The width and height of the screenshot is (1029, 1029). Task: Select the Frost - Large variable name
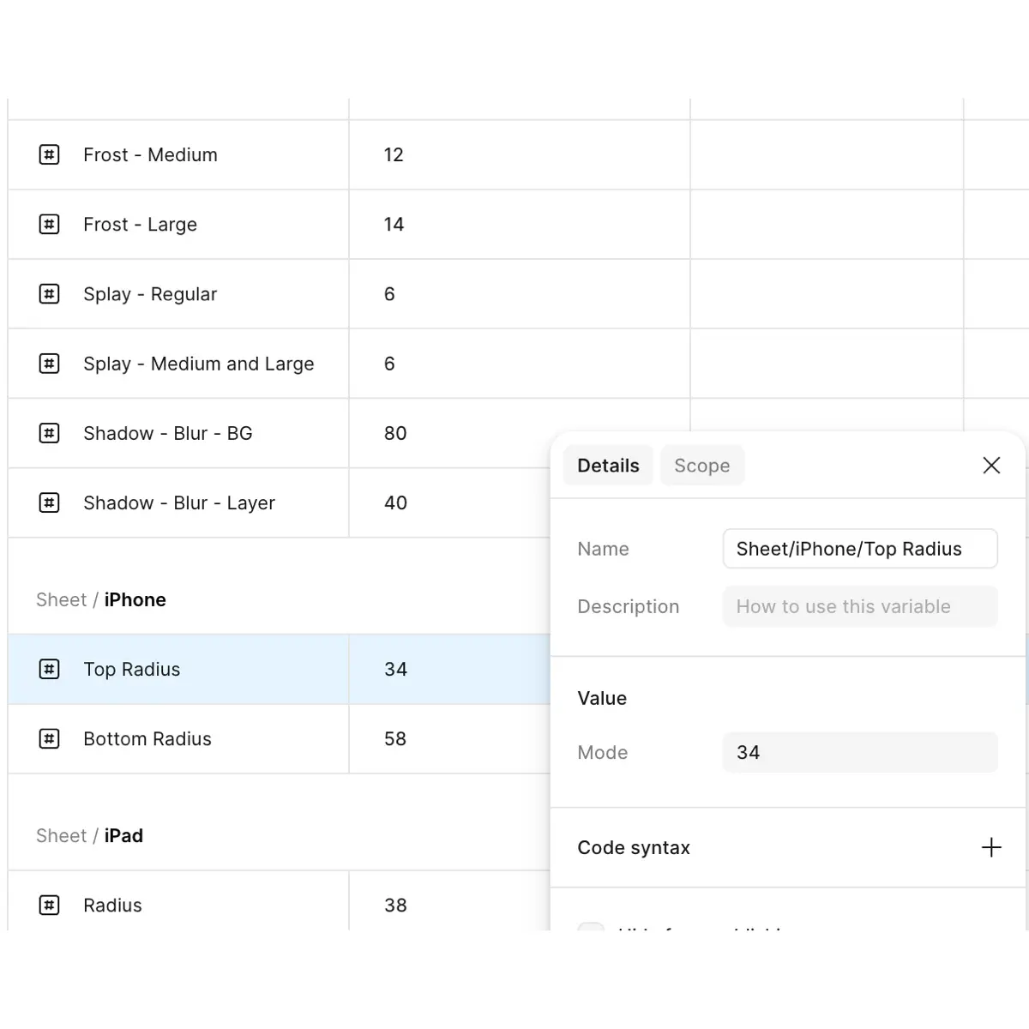click(x=140, y=225)
